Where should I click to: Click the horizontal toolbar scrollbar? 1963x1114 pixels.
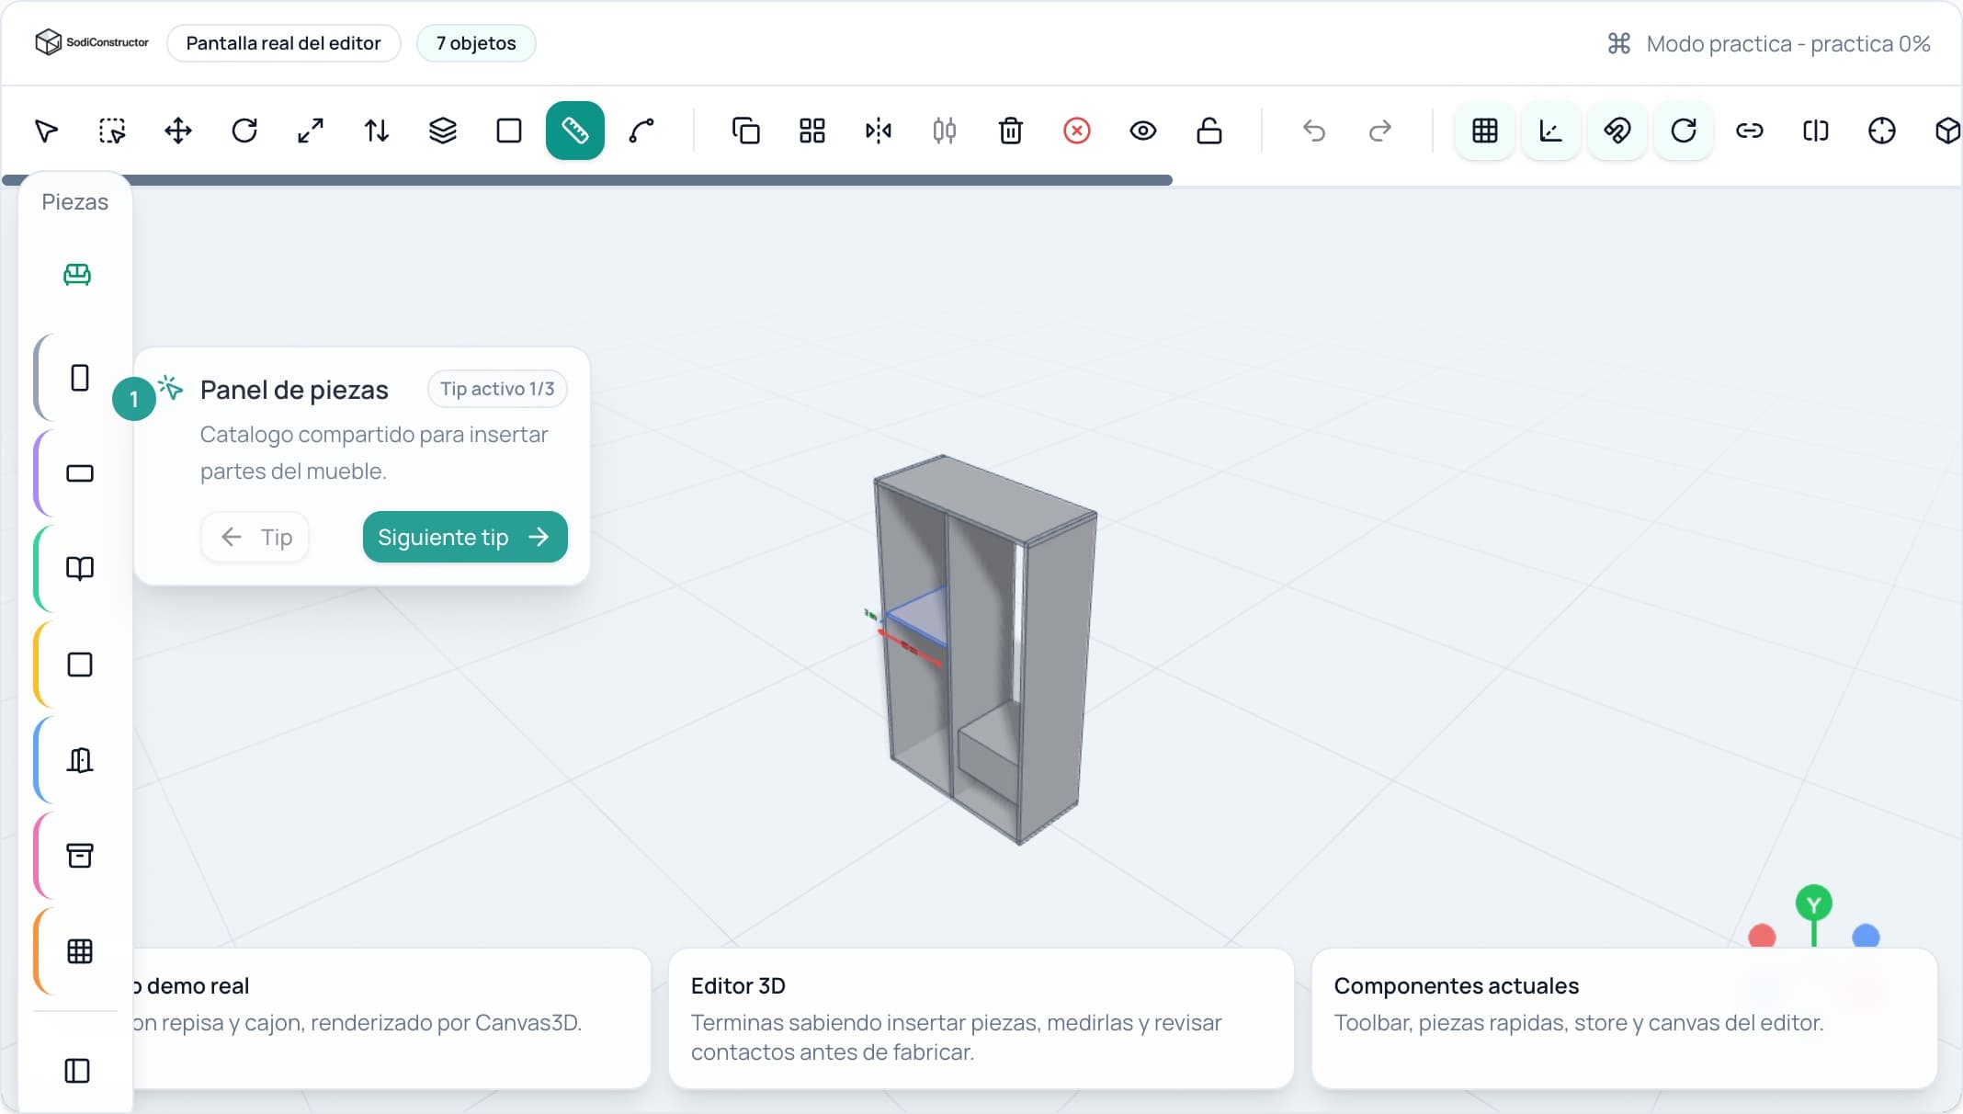(x=588, y=180)
